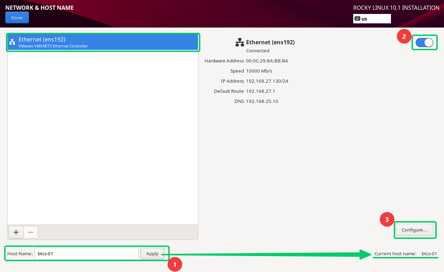The height and width of the screenshot is (272, 444).
Task: Click the Connected status text
Action: [x=258, y=51]
